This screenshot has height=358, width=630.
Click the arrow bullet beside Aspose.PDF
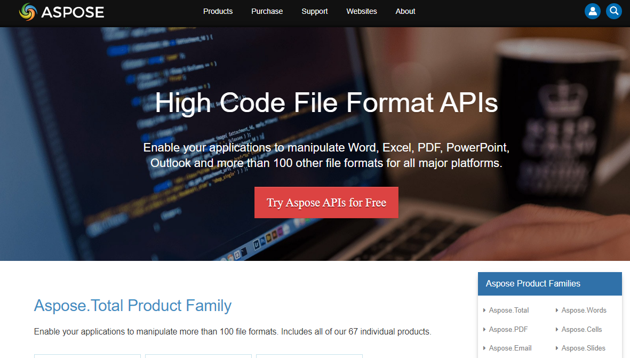click(484, 330)
